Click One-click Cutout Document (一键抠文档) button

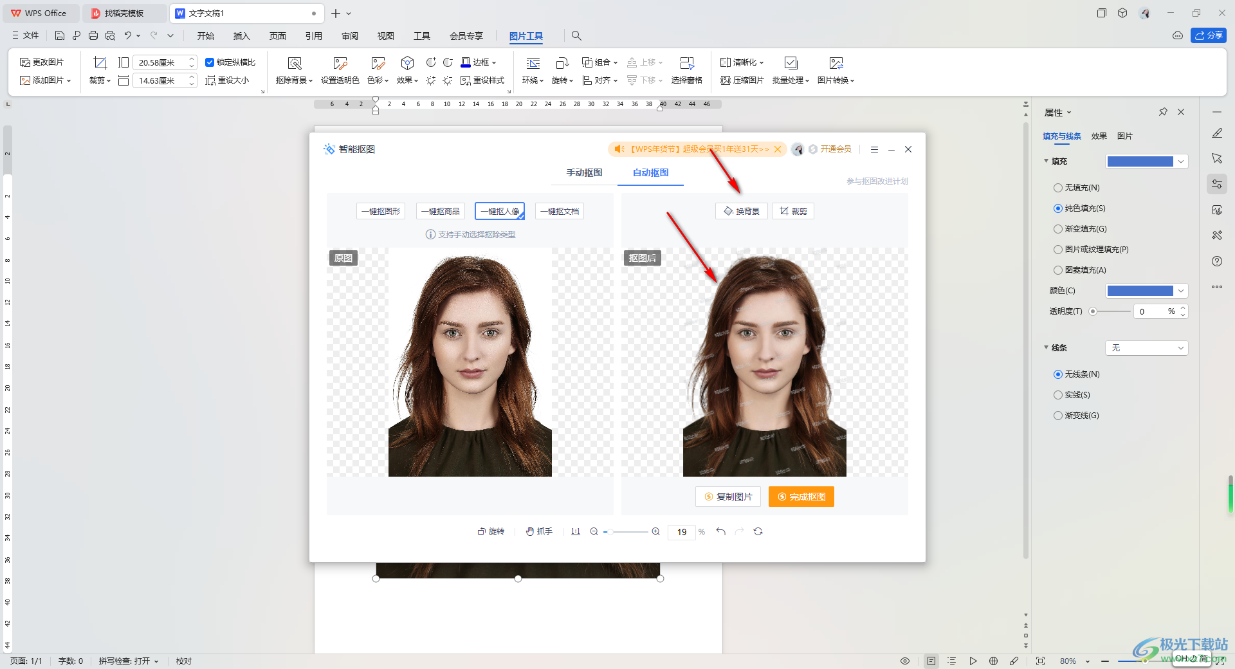(x=560, y=211)
